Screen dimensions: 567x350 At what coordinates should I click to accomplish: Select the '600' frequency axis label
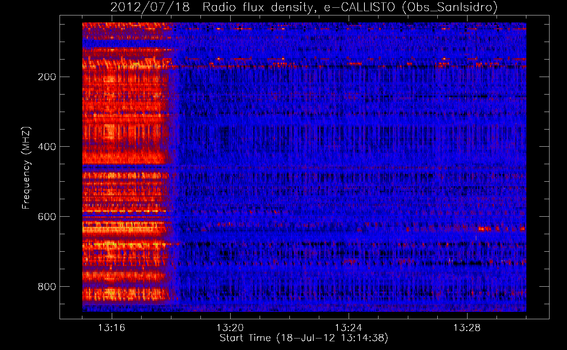click(47, 217)
